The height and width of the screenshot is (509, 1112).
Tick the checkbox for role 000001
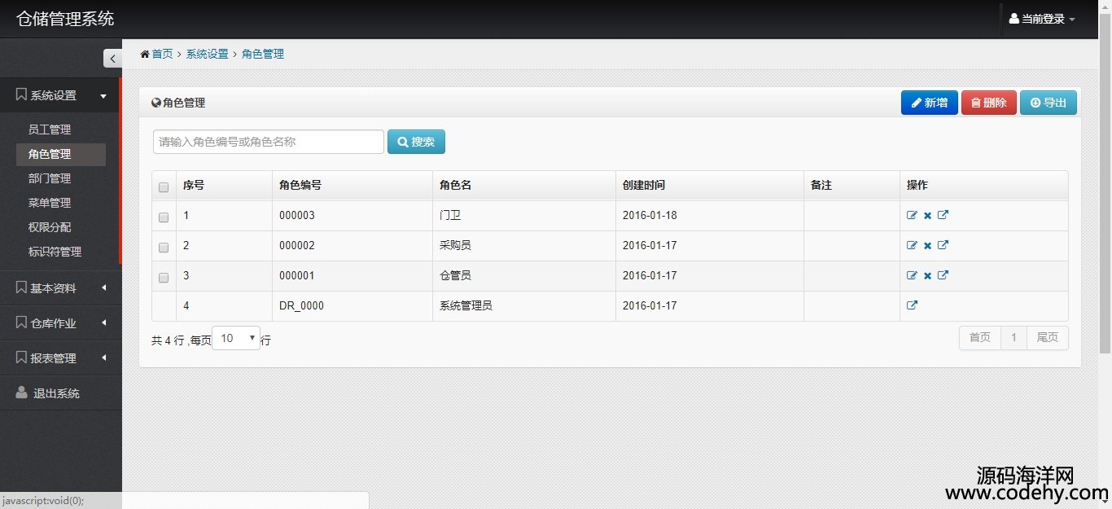pyautogui.click(x=164, y=278)
